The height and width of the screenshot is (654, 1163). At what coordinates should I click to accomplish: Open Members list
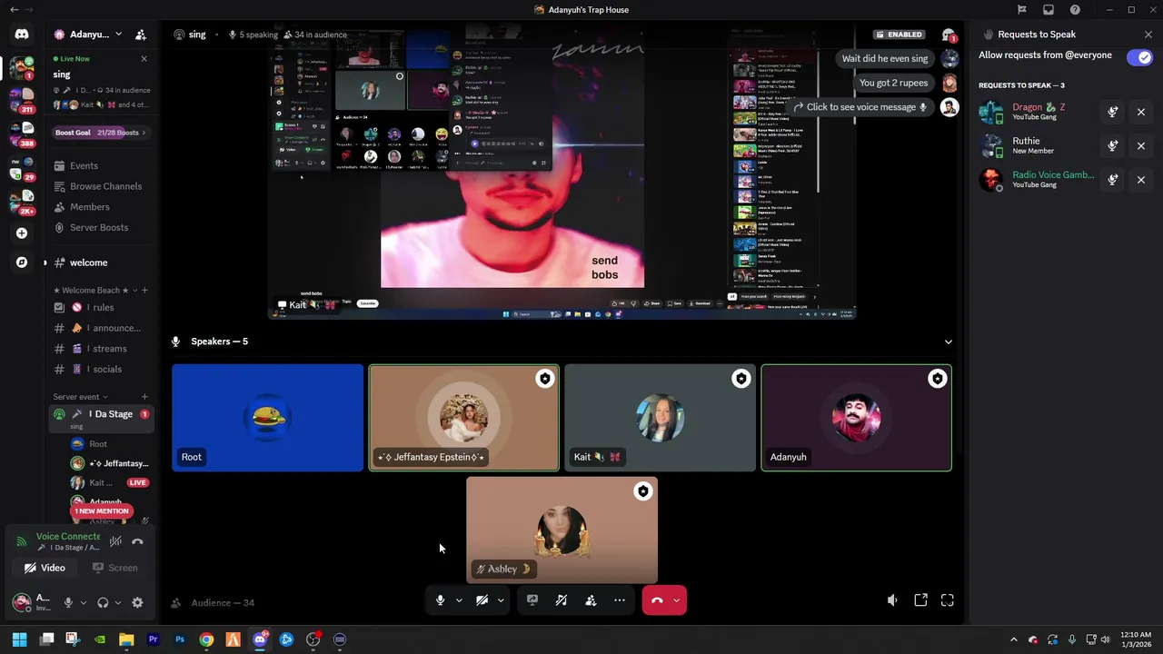tap(99, 207)
